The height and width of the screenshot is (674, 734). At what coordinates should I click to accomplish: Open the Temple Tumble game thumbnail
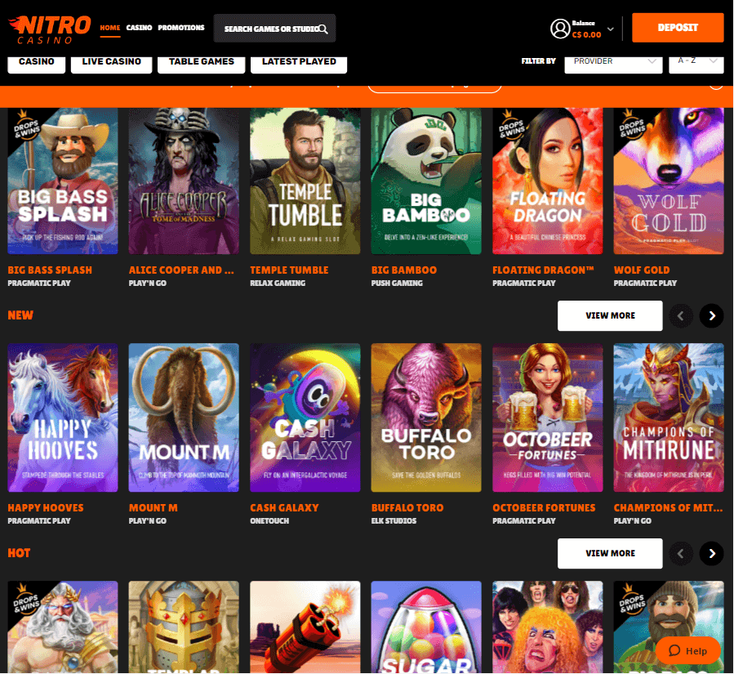(x=305, y=181)
